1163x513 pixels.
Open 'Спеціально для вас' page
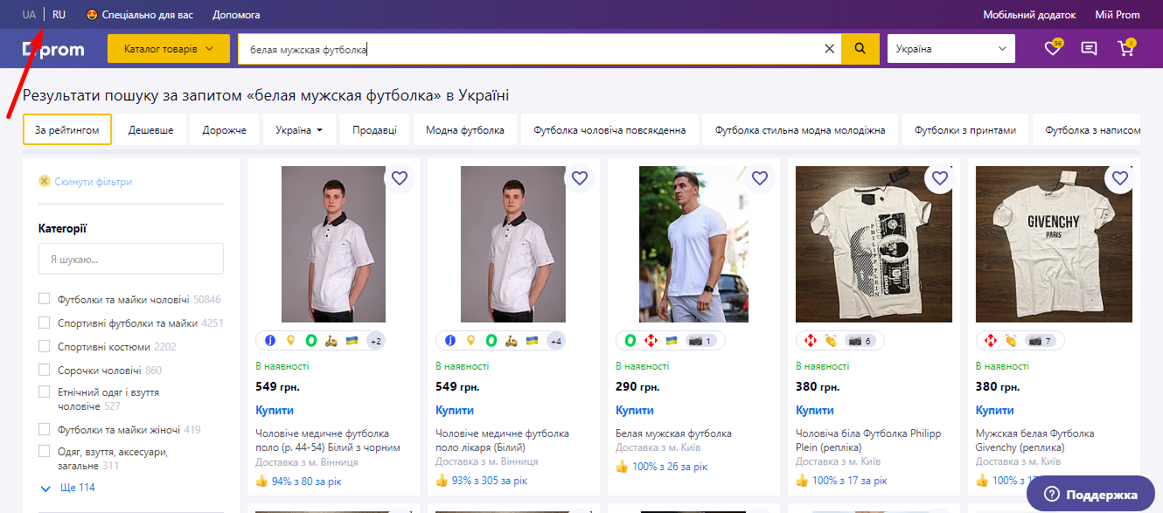(140, 15)
